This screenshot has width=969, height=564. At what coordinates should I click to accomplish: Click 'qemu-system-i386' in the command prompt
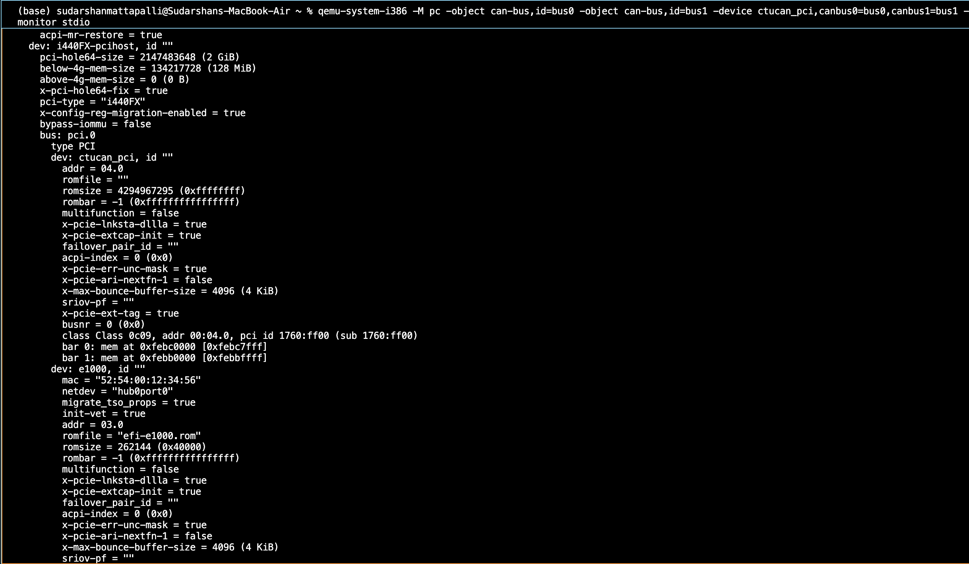tap(362, 11)
